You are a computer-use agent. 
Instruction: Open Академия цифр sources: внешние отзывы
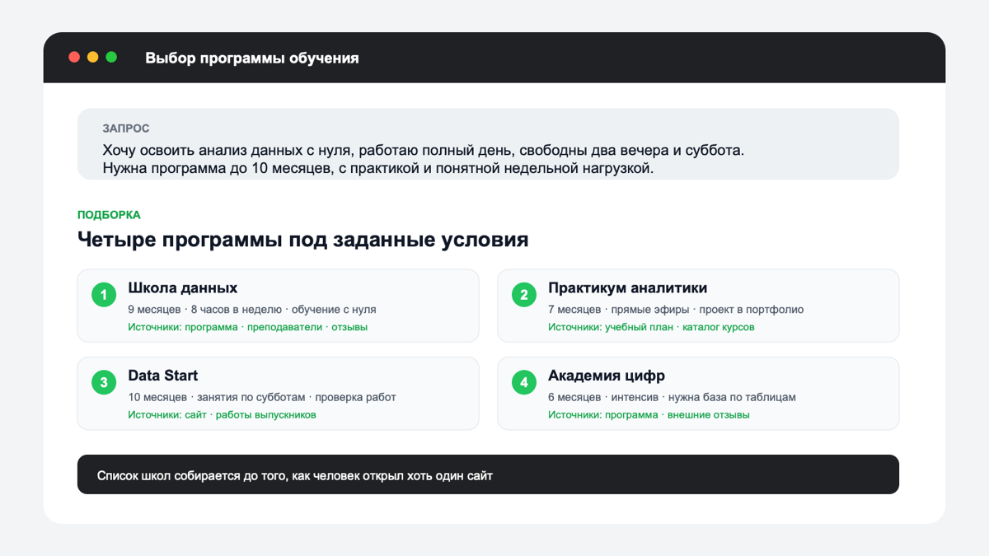pyautogui.click(x=649, y=414)
